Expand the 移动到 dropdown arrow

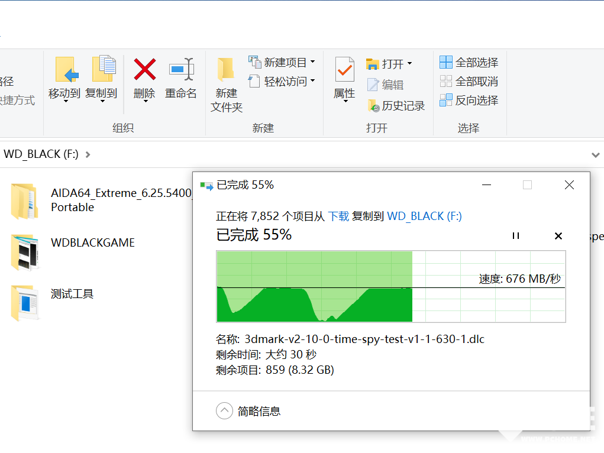[66, 101]
